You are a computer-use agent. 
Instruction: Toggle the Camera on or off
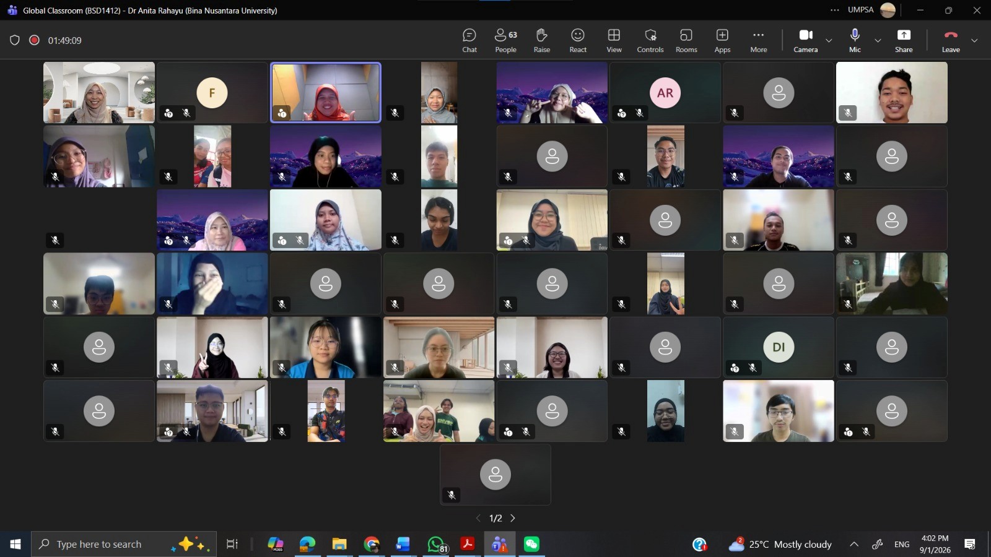[805, 40]
